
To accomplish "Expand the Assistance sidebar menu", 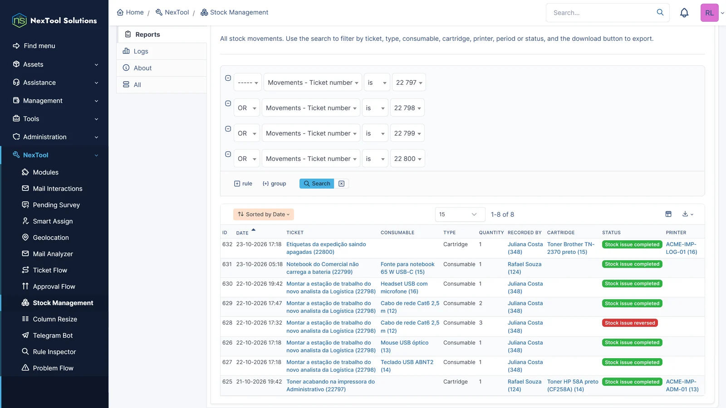I will [54, 83].
